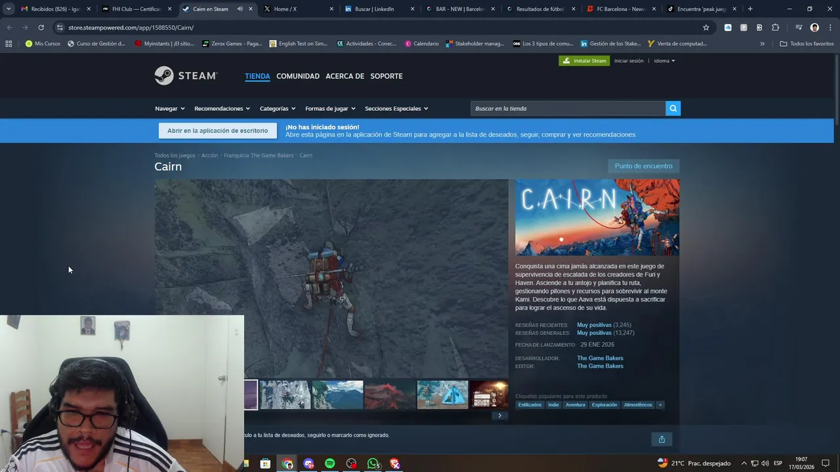The image size is (840, 472).
Task: Open the Chrome apps grid in bookmarks bar
Action: coord(9,44)
